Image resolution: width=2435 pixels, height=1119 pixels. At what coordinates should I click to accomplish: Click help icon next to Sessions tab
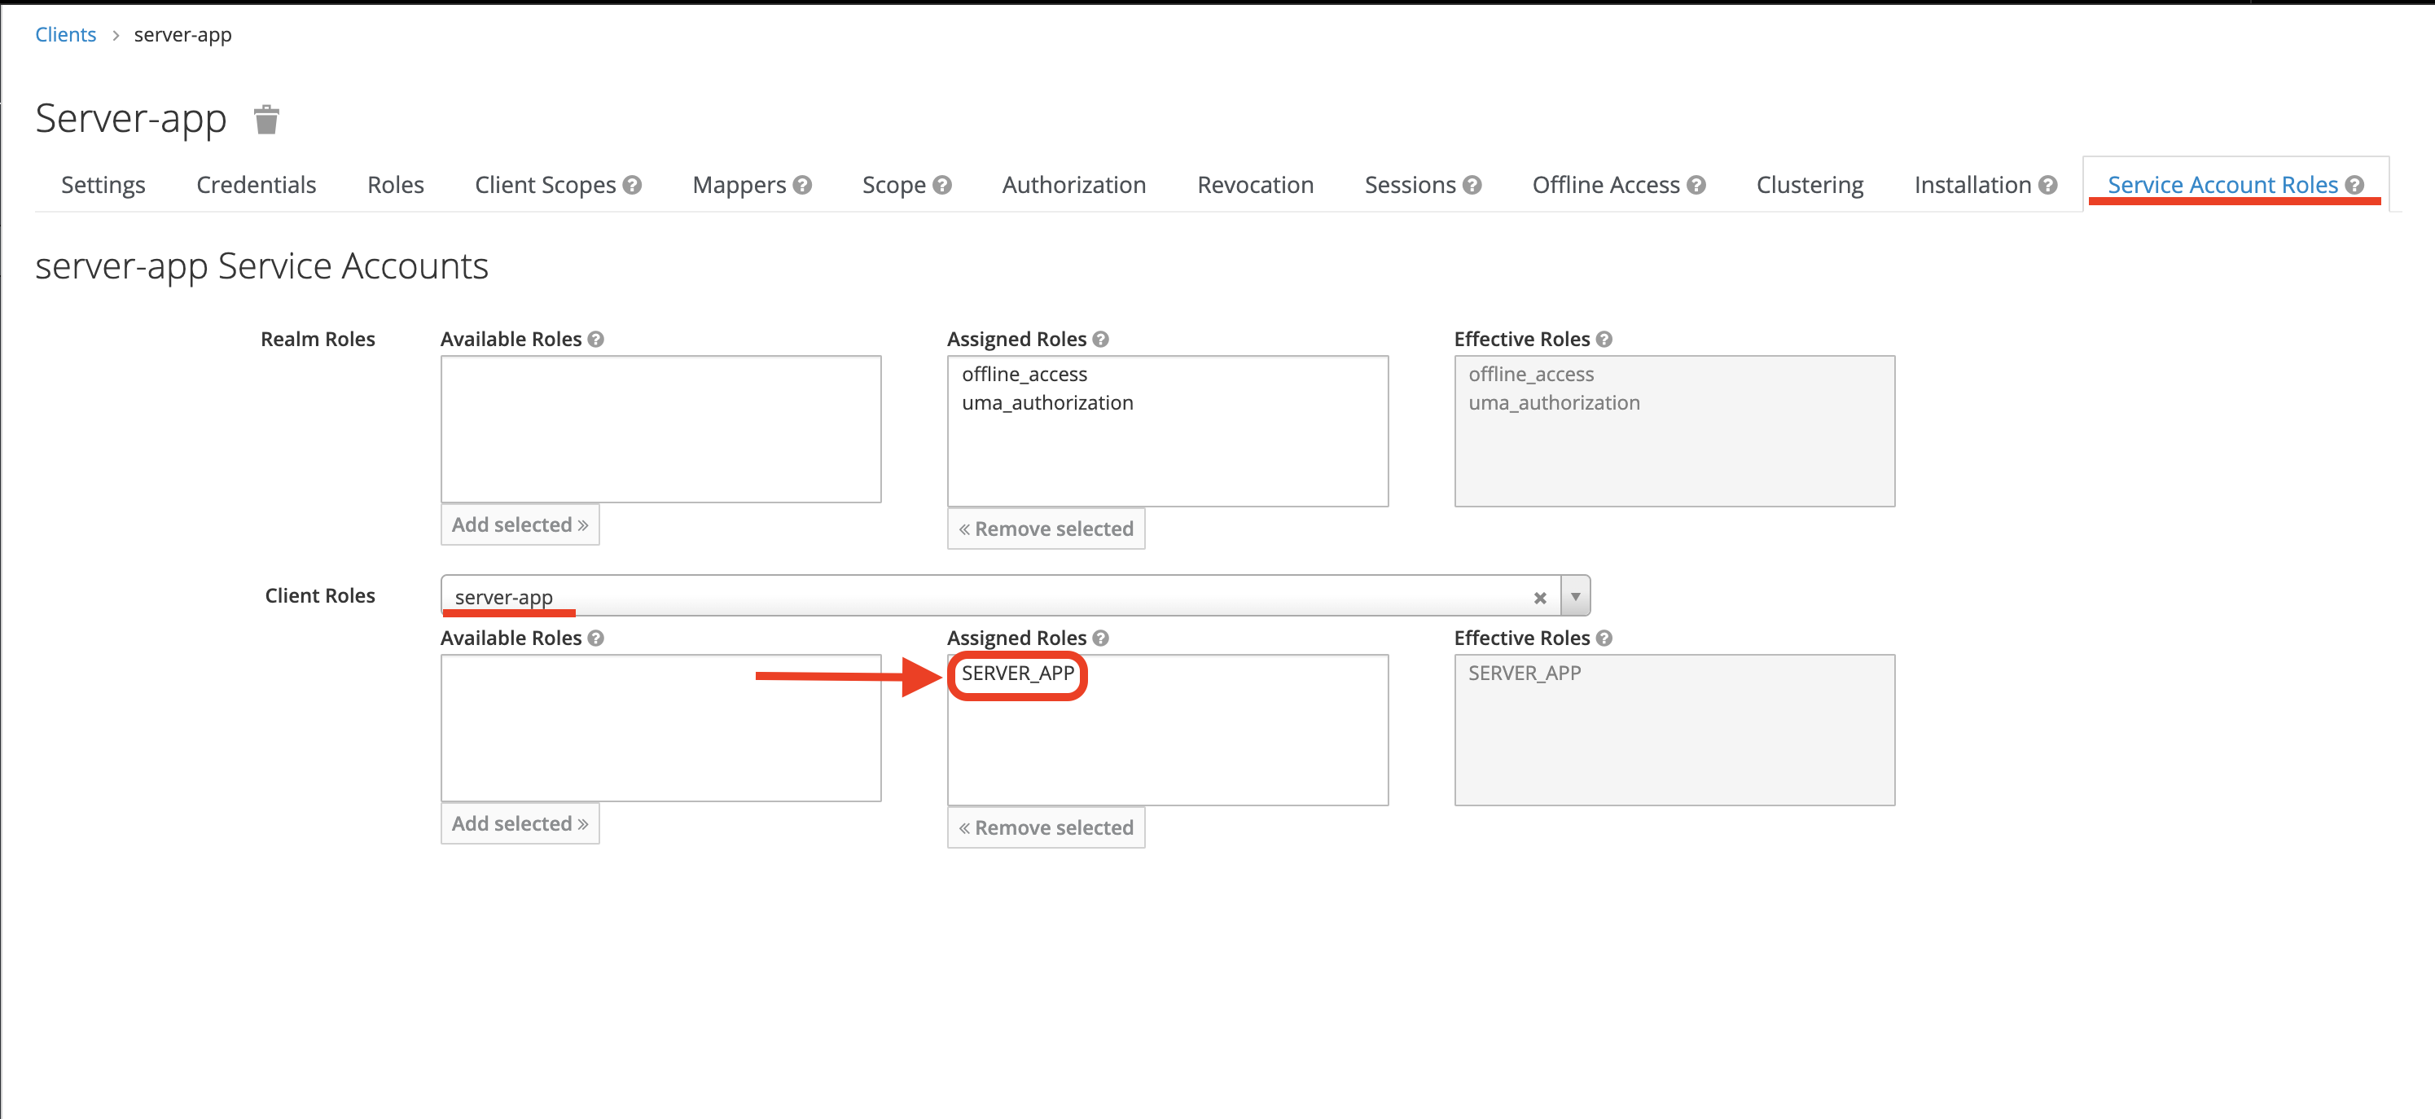point(1472,185)
